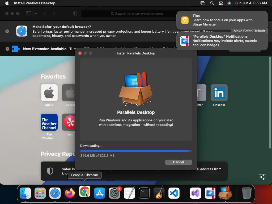Open GarageBand from the Dock

[159, 193]
